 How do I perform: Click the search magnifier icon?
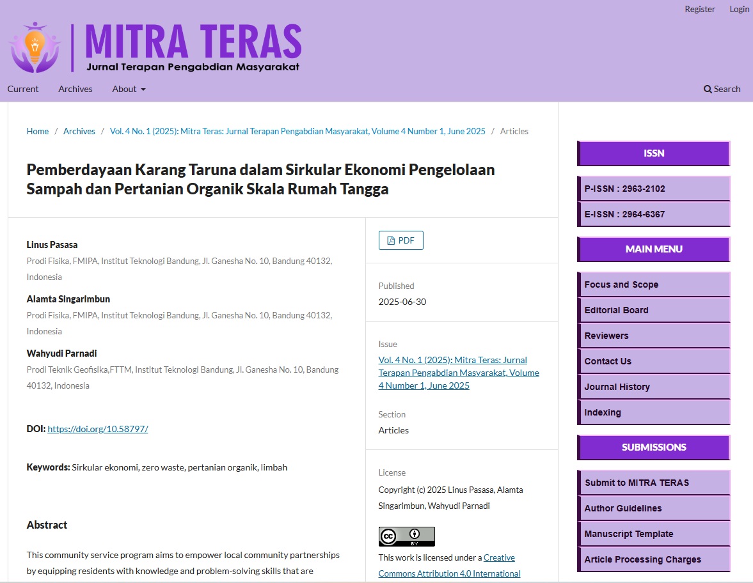[x=708, y=89]
